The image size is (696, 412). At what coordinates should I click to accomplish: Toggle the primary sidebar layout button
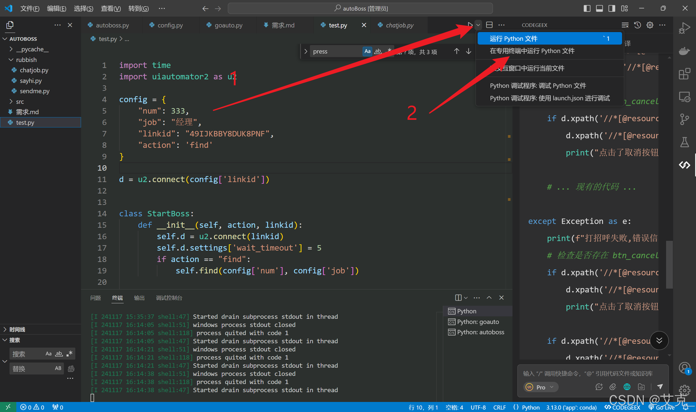point(587,8)
